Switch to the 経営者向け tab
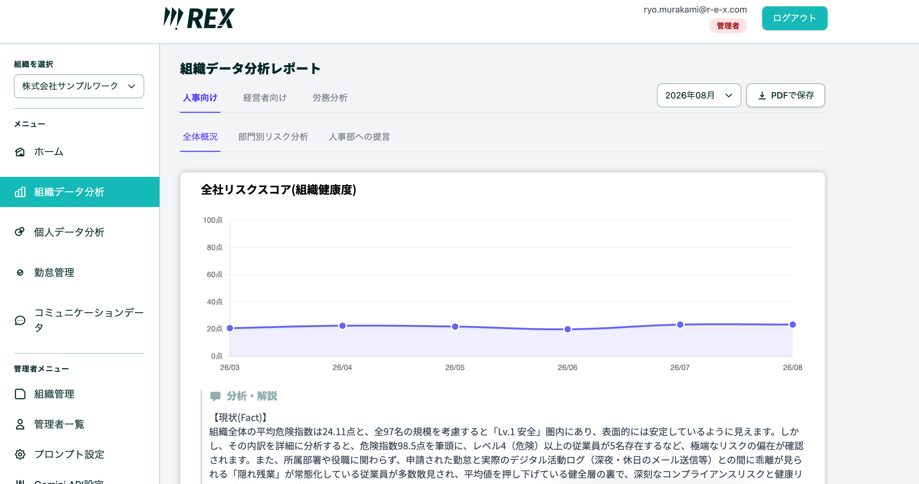This screenshot has height=484, width=919. pyautogui.click(x=265, y=98)
